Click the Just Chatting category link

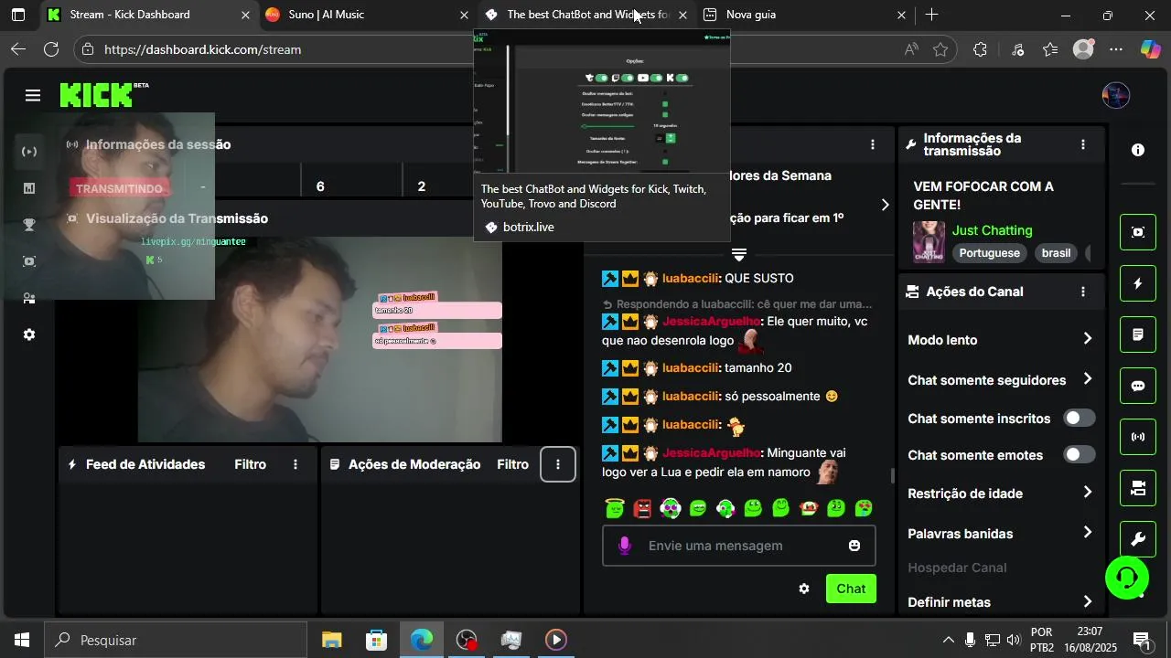click(x=992, y=230)
